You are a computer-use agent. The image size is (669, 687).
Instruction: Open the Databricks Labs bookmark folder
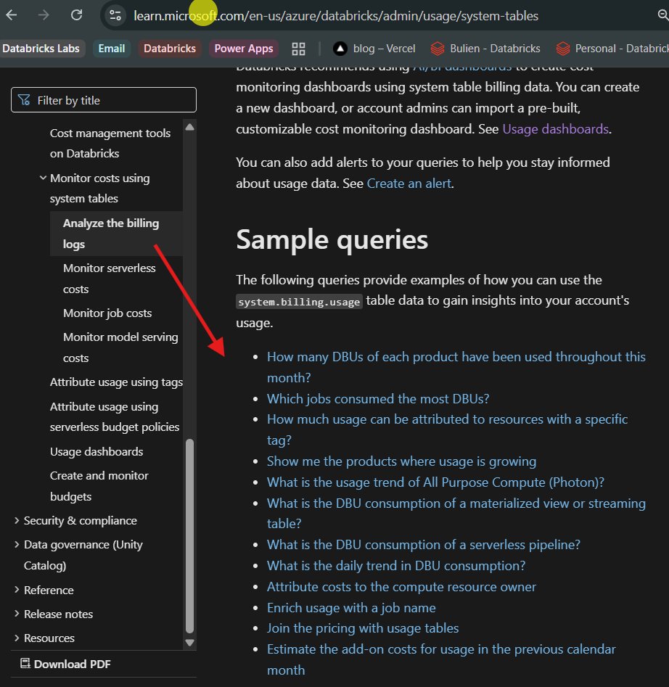[x=42, y=49]
